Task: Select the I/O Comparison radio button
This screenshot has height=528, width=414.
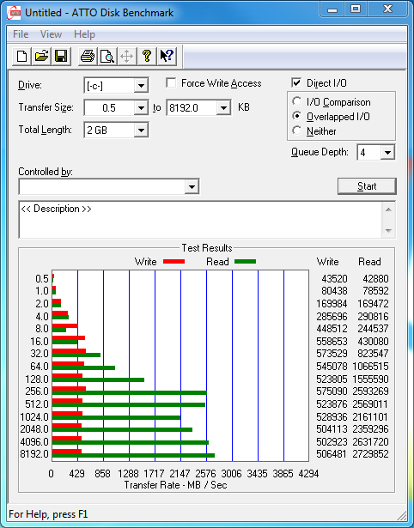Action: (297, 101)
